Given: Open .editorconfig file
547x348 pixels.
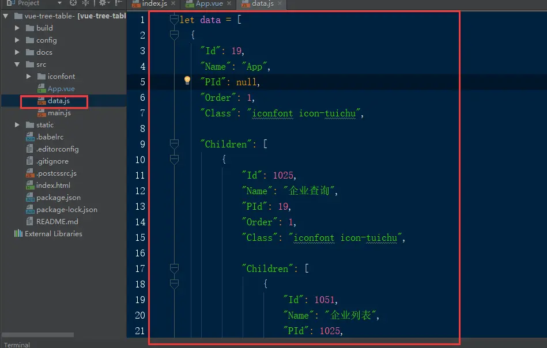Looking at the screenshot, I should [58, 149].
